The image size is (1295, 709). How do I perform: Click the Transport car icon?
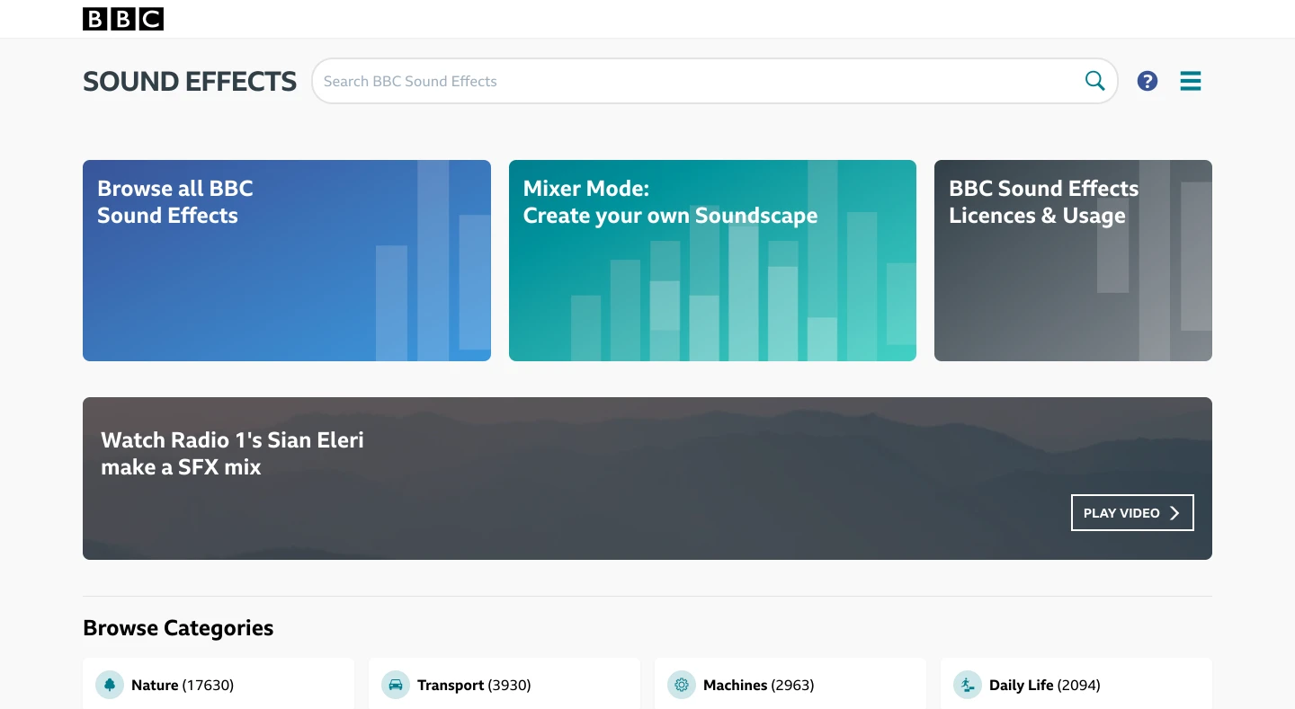point(396,685)
